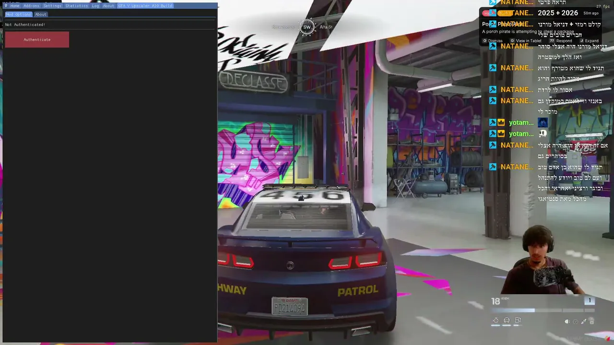
Task: Click the license plate on the patrol car
Action: point(289,307)
